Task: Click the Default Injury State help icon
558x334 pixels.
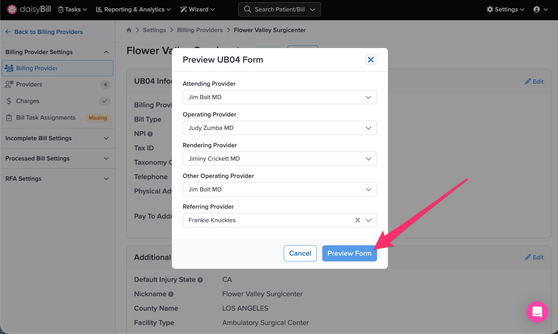Action: point(200,280)
